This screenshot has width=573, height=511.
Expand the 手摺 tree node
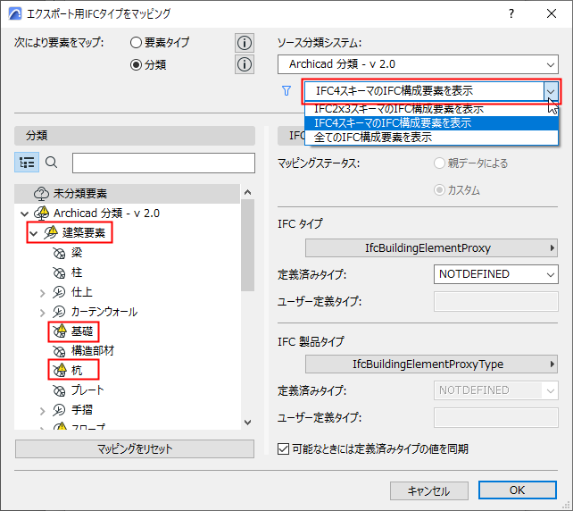click(42, 411)
